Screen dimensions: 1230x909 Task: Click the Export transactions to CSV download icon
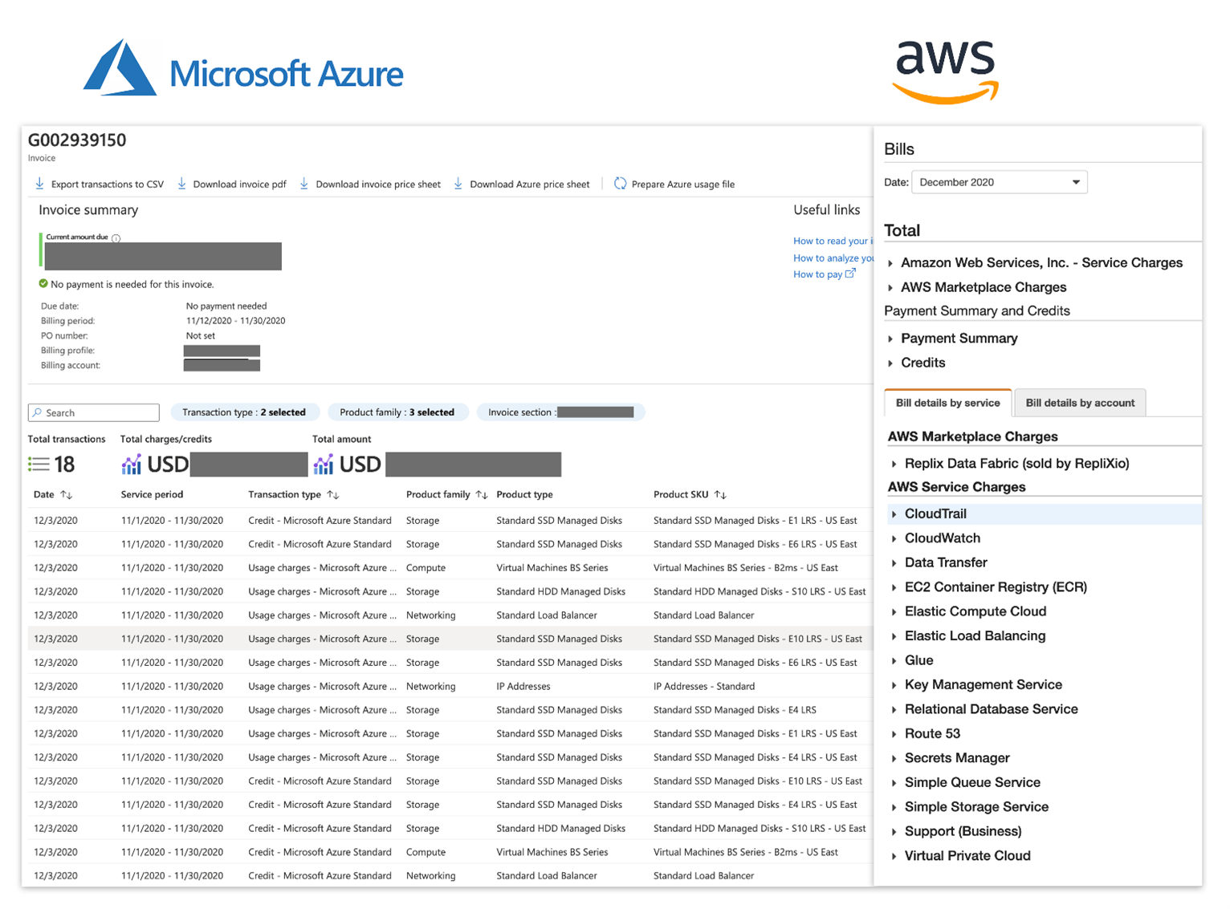click(39, 184)
